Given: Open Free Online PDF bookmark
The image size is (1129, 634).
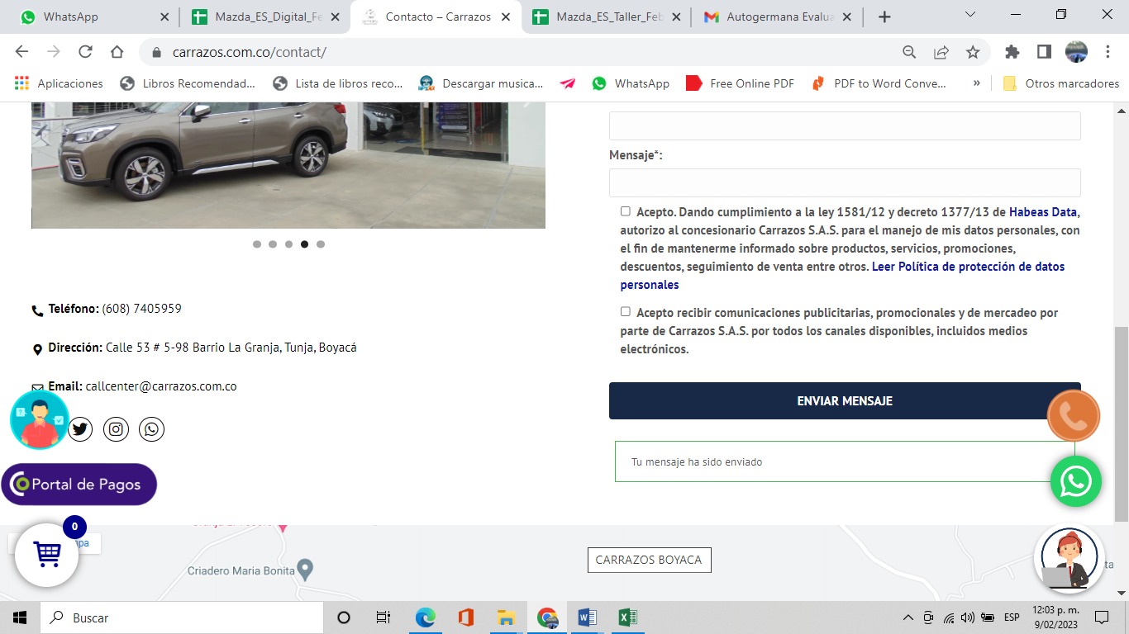Looking at the screenshot, I should click(x=740, y=83).
